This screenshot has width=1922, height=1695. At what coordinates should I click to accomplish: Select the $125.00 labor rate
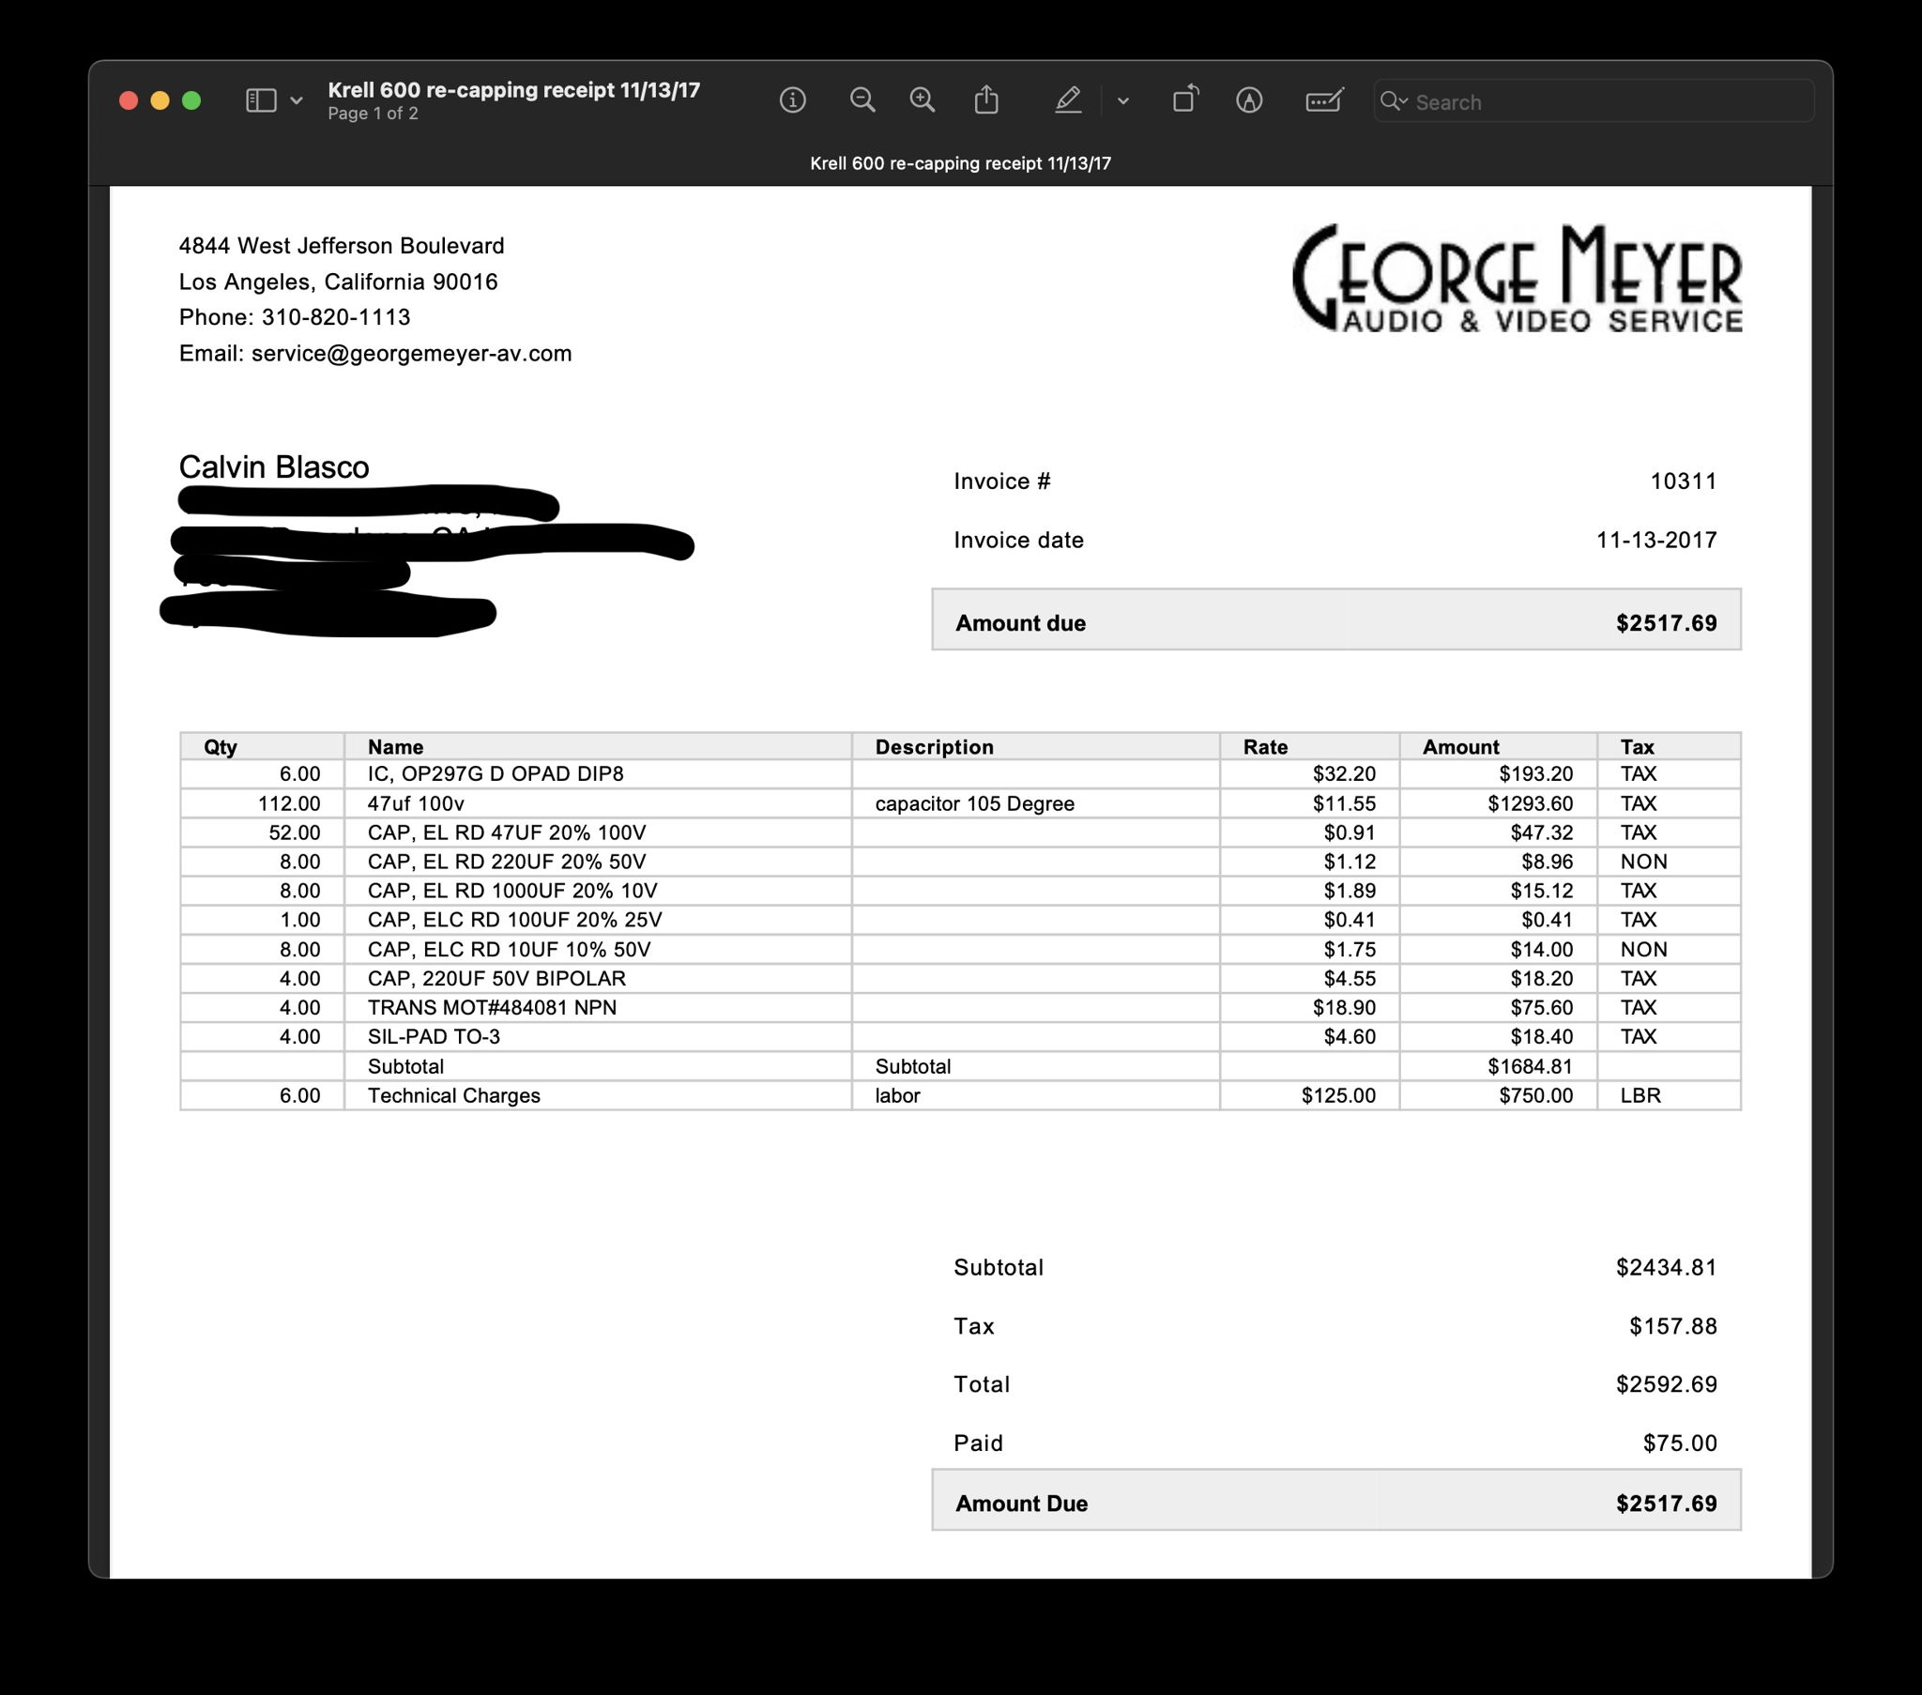(1338, 1096)
